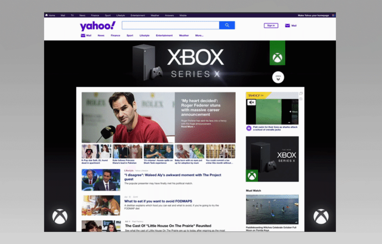Click the green Xbox logo banner tab
The height and width of the screenshot is (244, 382).
pos(277,53)
